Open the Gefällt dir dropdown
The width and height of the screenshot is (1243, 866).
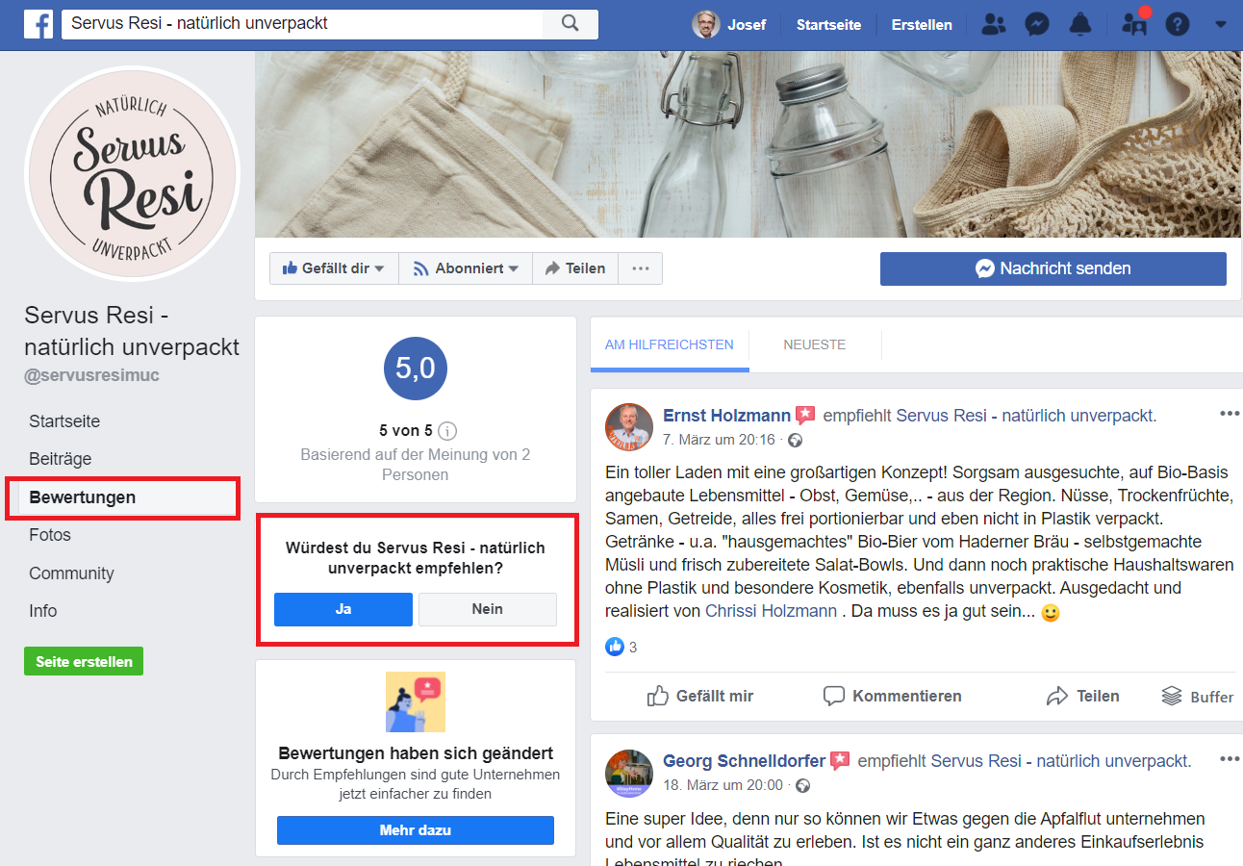(334, 268)
